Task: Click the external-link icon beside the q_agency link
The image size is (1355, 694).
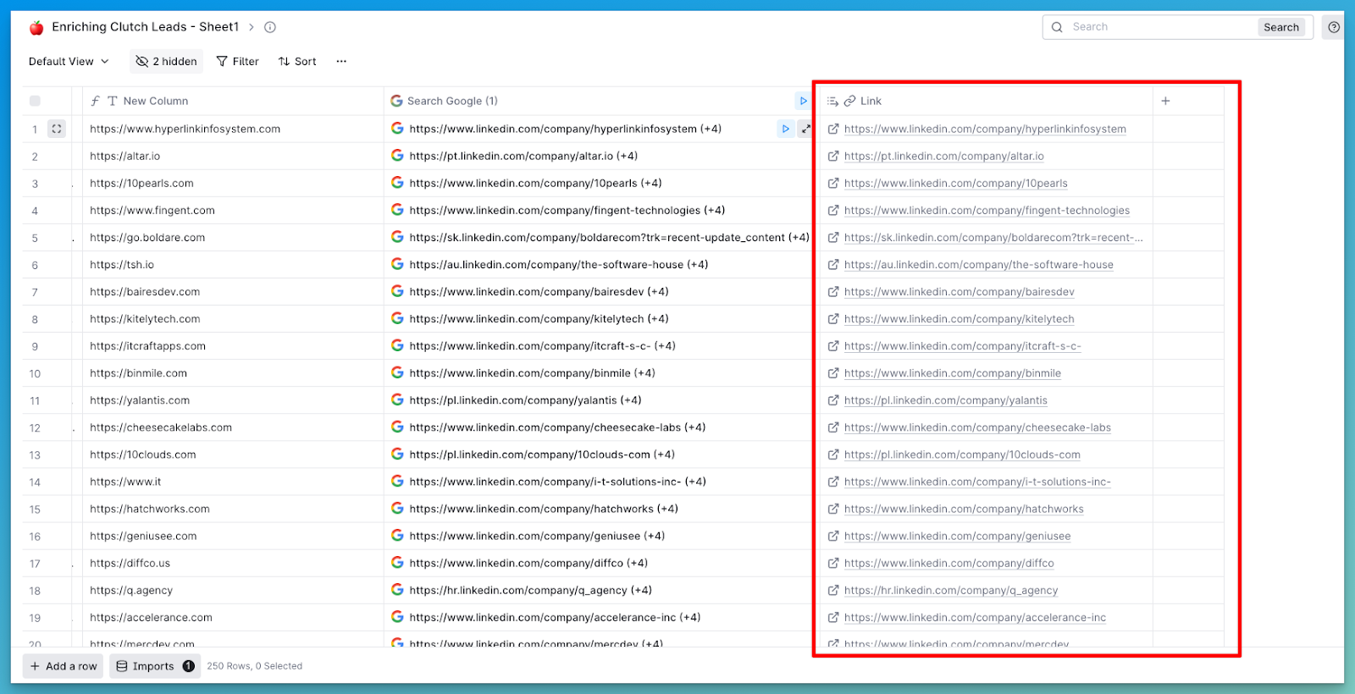Action: coord(833,590)
